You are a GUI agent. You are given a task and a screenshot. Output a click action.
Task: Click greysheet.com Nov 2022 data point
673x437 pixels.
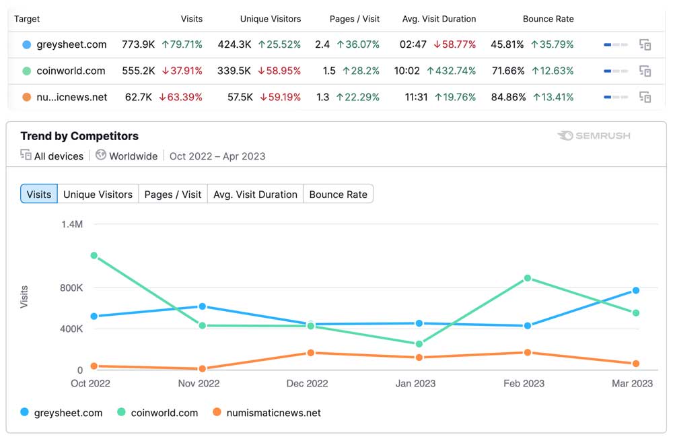(x=202, y=306)
